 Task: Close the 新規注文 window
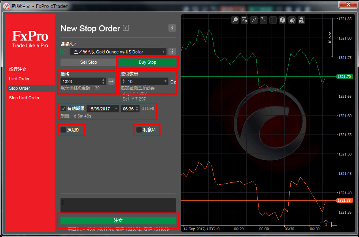[348, 4]
